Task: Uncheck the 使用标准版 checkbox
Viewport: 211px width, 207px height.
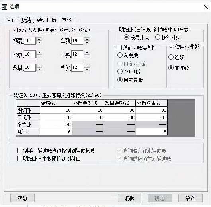Action: click(x=171, y=47)
